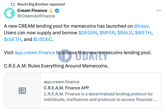Open the $DEGEN cashtag
This screenshot has width=166, height=112.
[87, 33]
